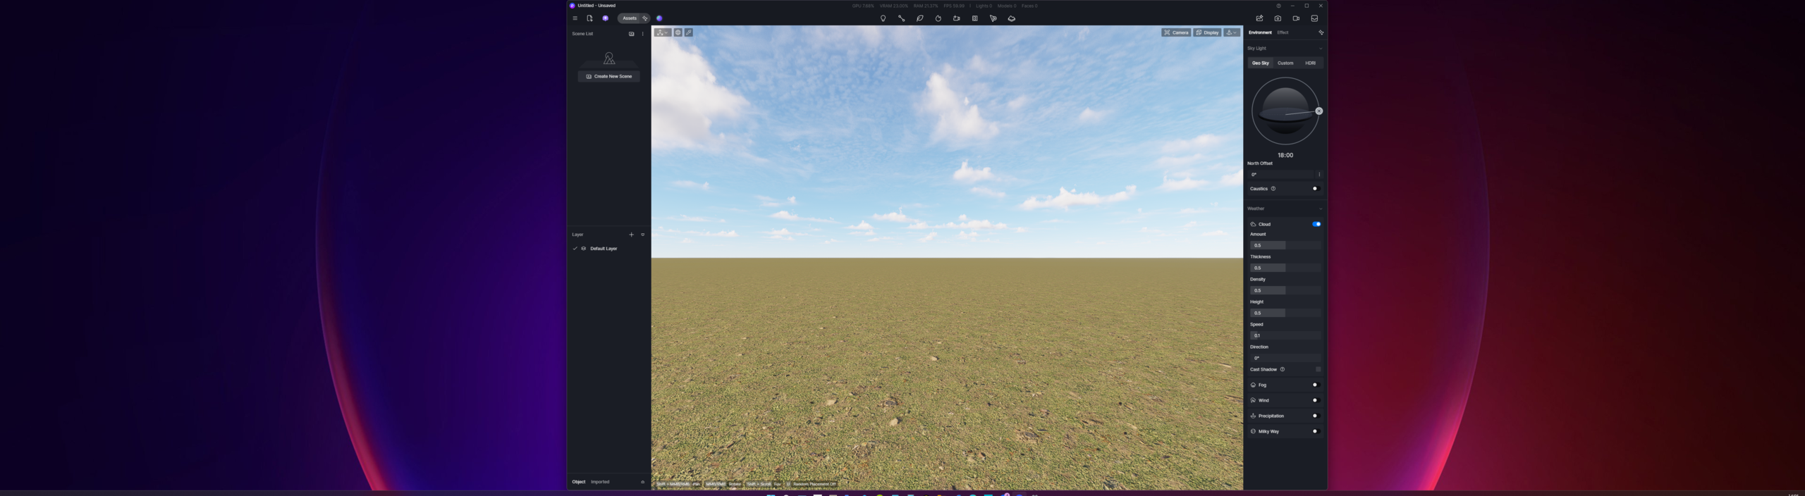The width and height of the screenshot is (1805, 496).
Task: Click the leaf vegetation tool icon
Action: click(x=919, y=18)
